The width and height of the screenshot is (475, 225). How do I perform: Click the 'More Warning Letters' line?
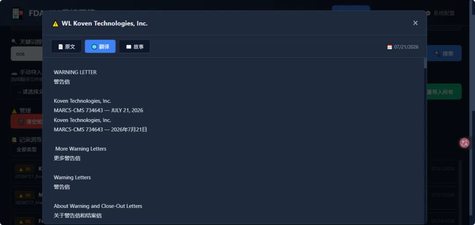click(x=80, y=149)
